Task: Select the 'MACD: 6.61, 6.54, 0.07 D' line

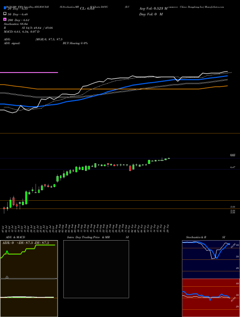Action: [22, 32]
